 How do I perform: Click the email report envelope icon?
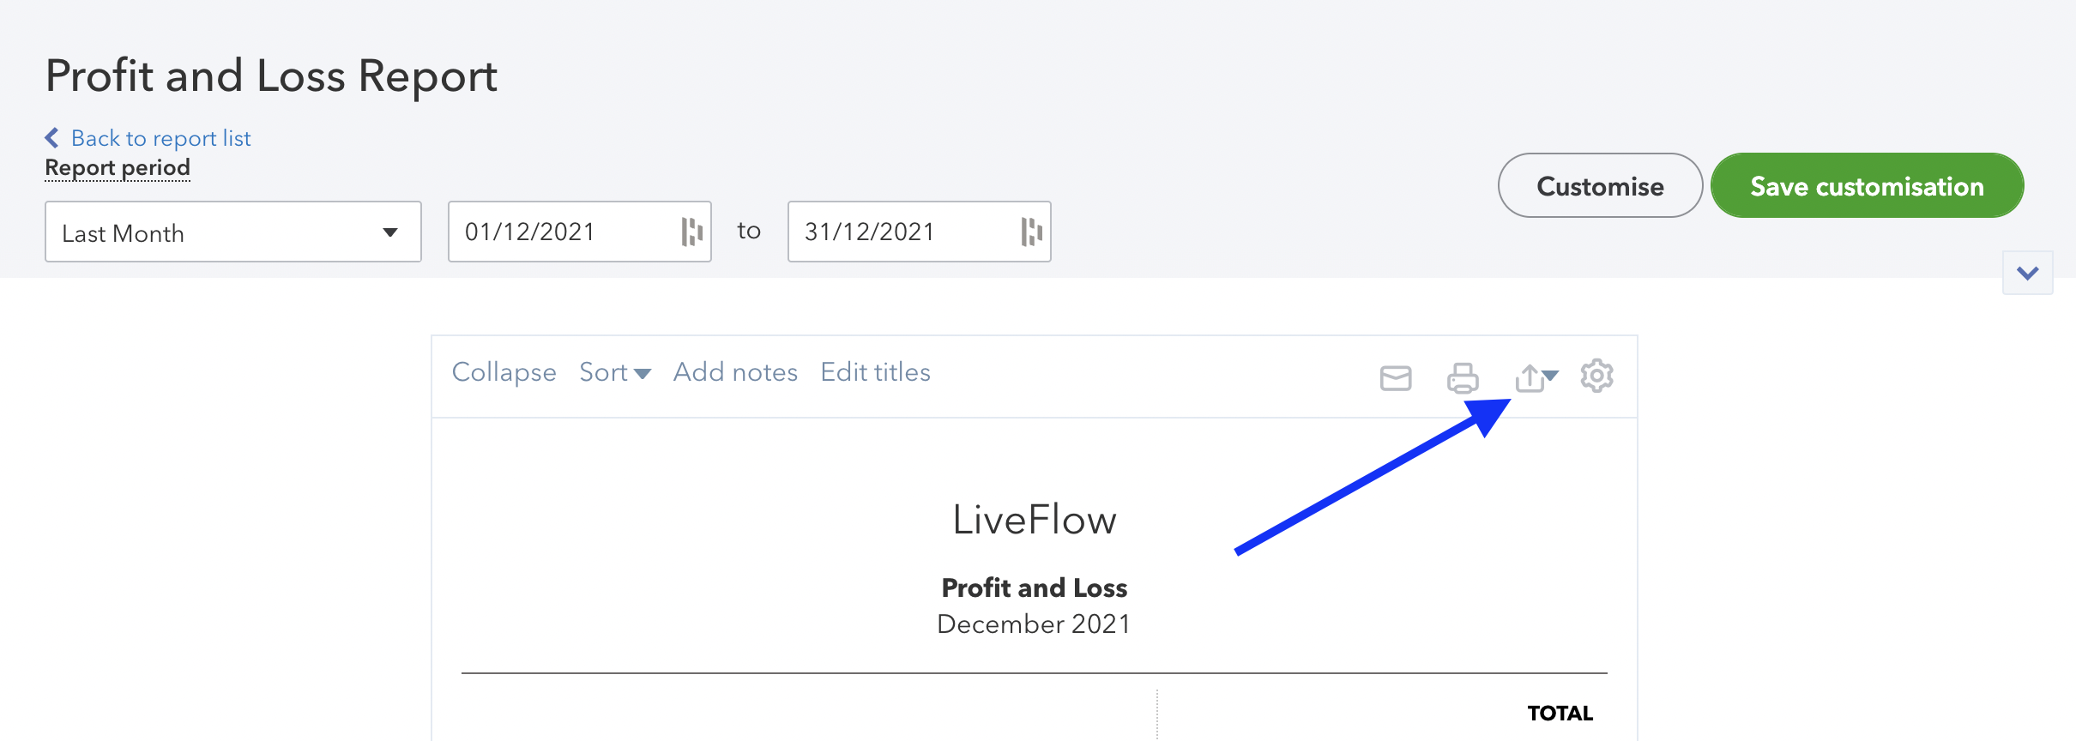pos(1395,377)
